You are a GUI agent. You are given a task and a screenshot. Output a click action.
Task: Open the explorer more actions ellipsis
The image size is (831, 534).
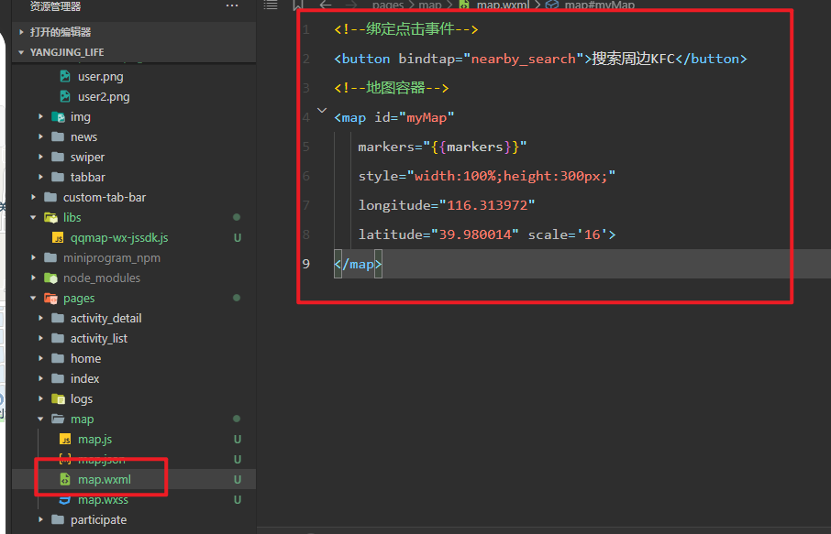[x=232, y=5]
